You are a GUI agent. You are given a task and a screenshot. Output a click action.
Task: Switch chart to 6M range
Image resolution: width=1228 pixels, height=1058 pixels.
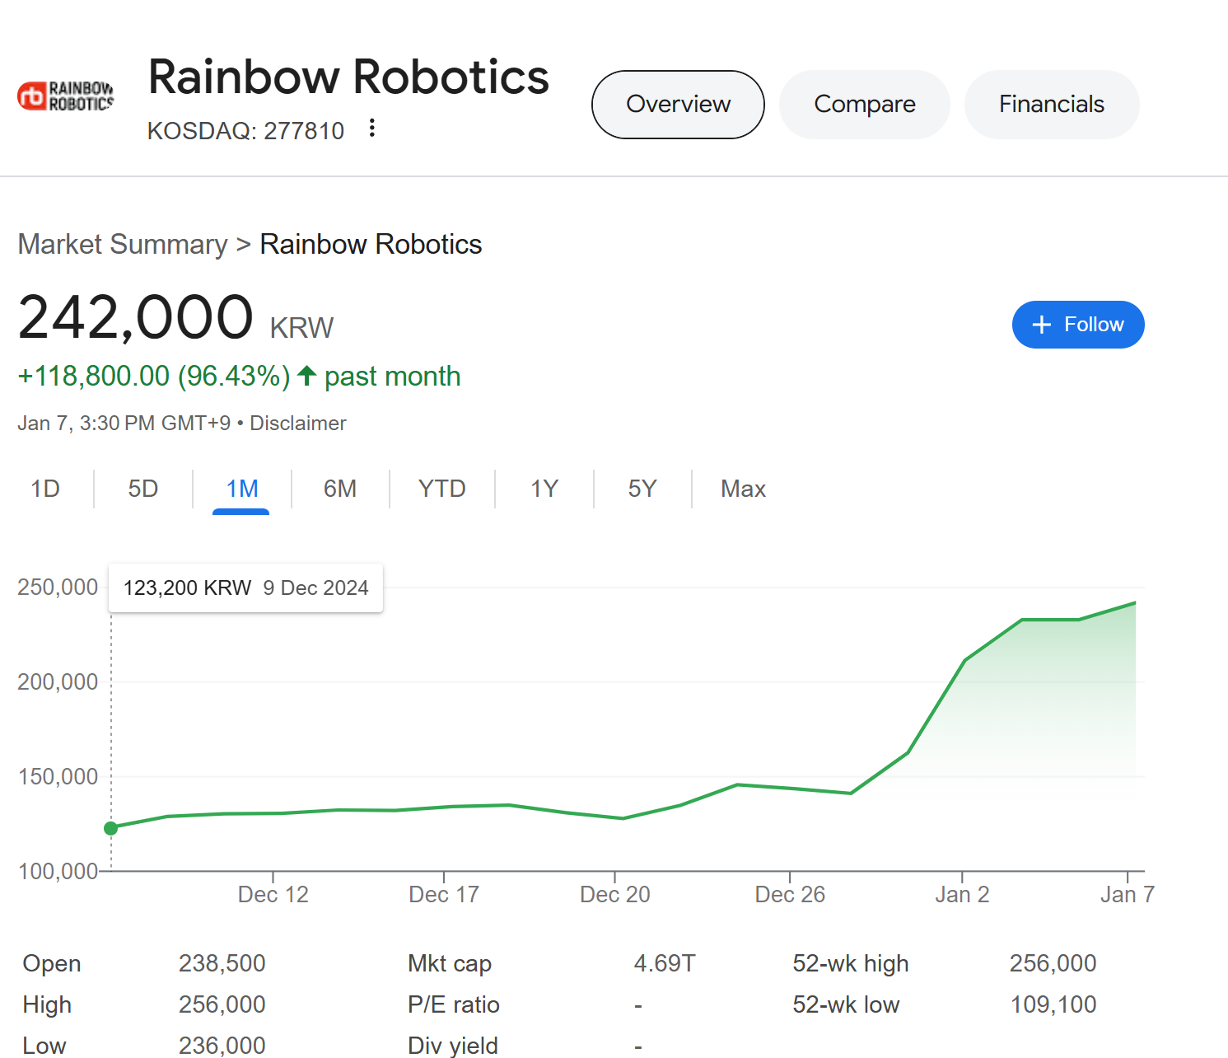click(340, 489)
